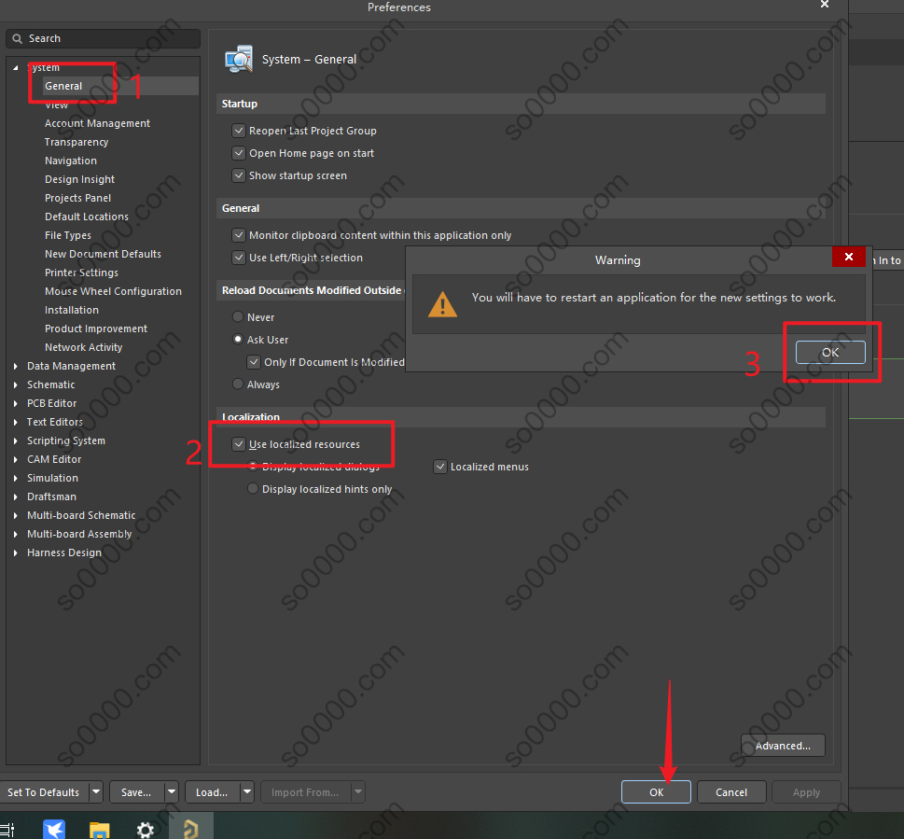Click the warning triangle icon
Viewport: 904px width, 839px height.
pyautogui.click(x=442, y=304)
